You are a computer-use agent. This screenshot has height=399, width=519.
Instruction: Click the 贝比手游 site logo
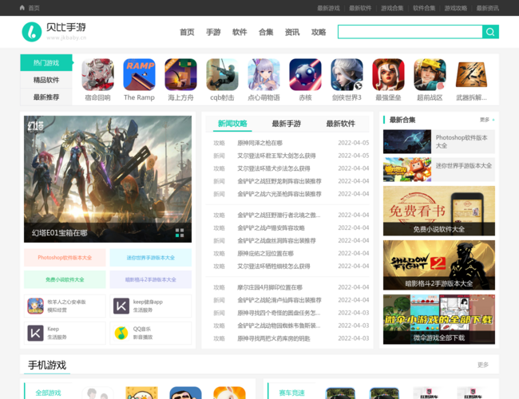pyautogui.click(x=54, y=32)
